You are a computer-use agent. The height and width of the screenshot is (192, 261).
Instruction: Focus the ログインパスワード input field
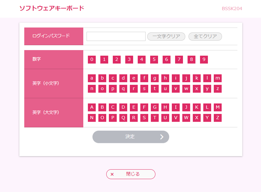[116, 36]
